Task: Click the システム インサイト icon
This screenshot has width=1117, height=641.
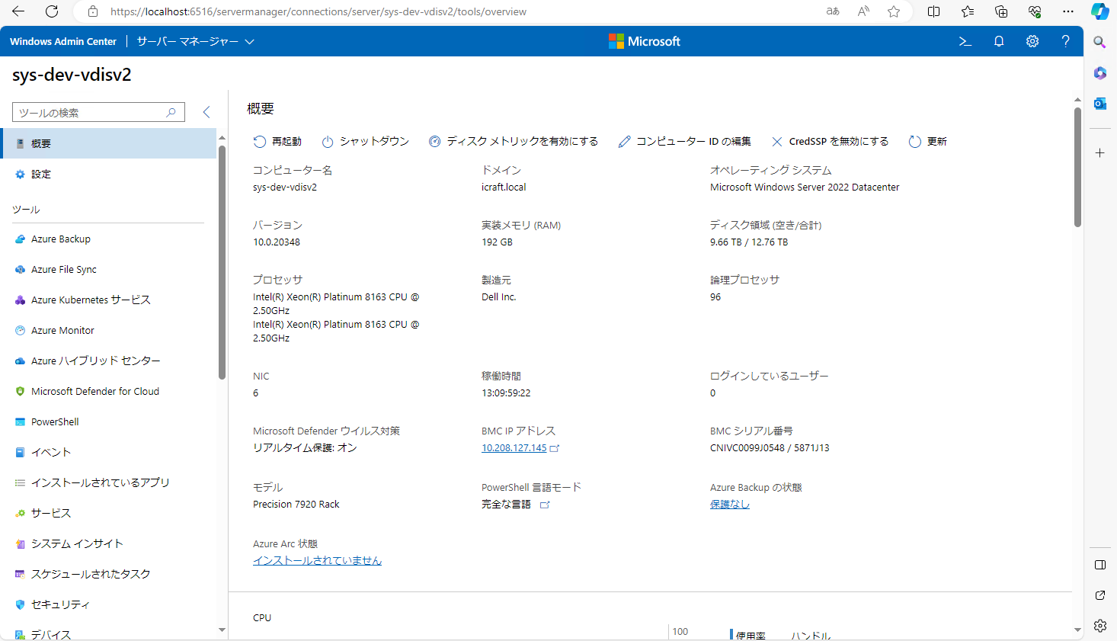Action: [x=20, y=543]
